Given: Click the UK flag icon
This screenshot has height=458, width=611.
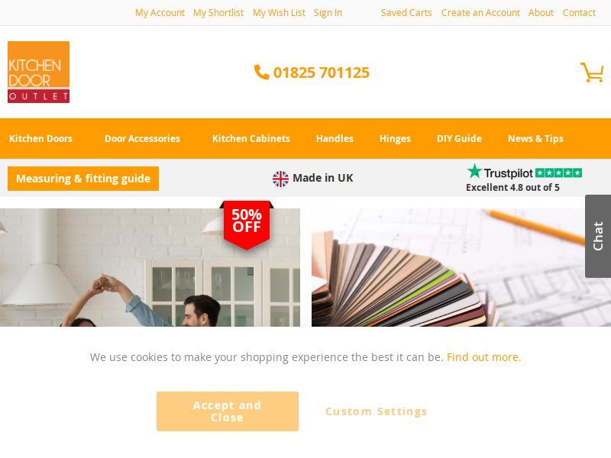Looking at the screenshot, I should click(280, 179).
